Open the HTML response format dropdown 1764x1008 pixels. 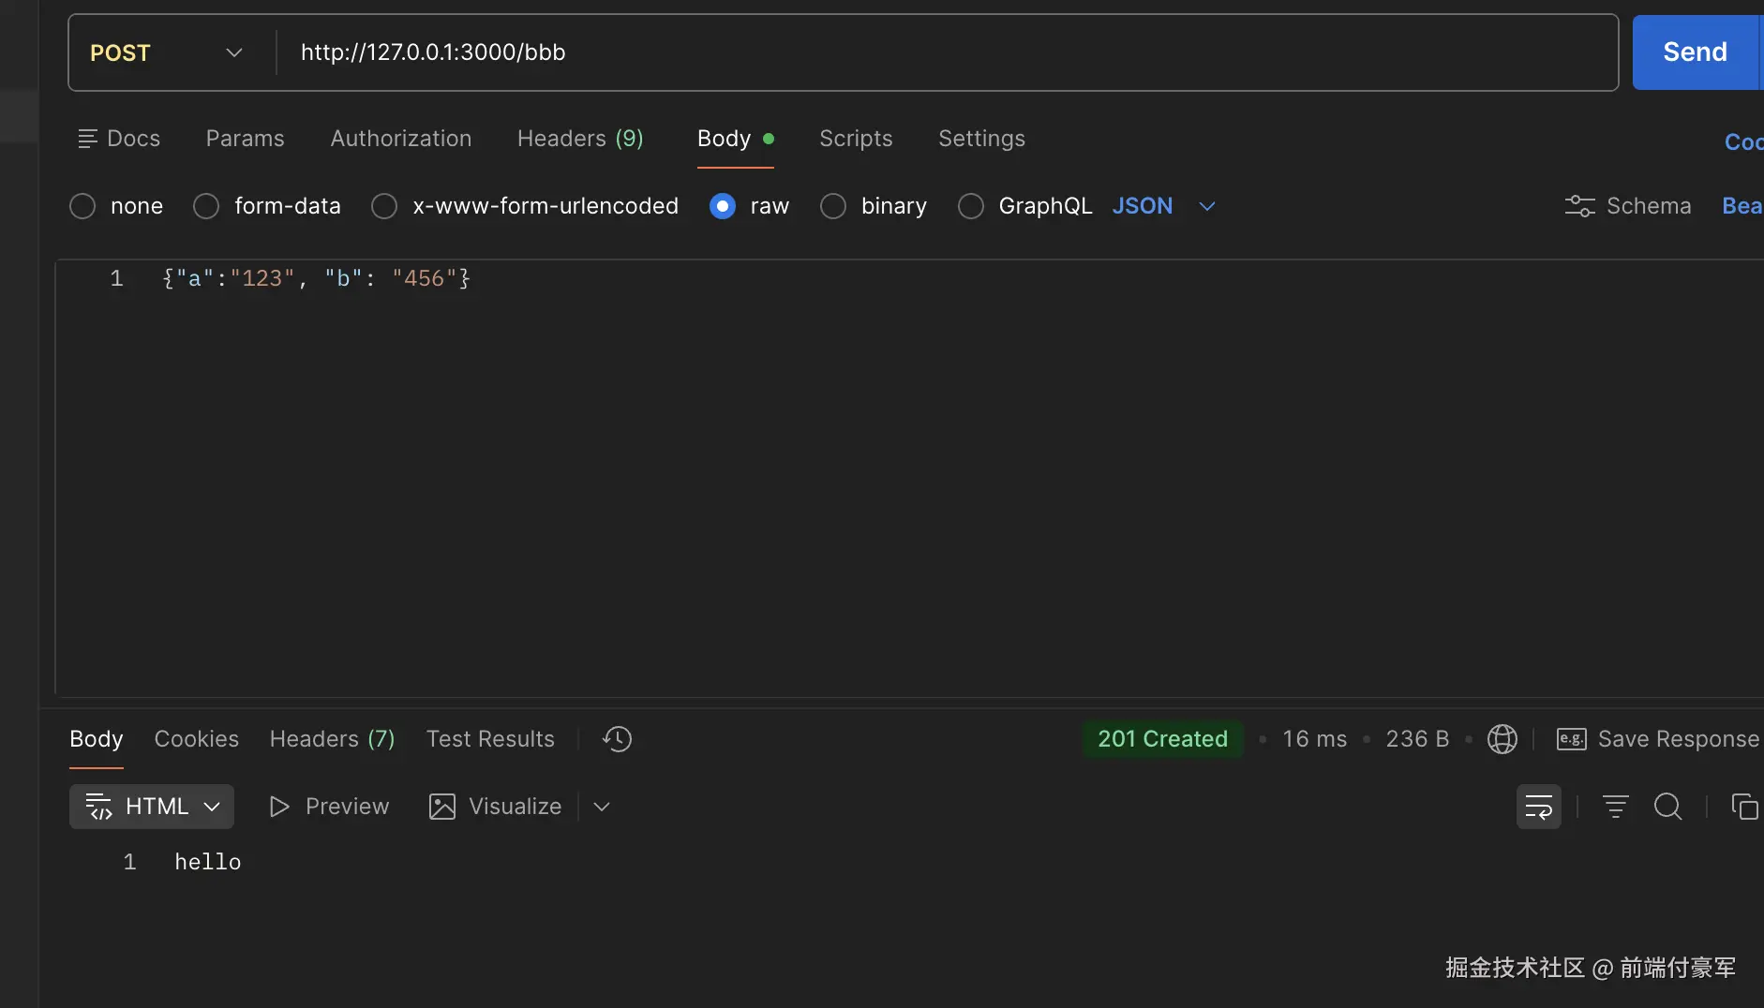point(152,807)
